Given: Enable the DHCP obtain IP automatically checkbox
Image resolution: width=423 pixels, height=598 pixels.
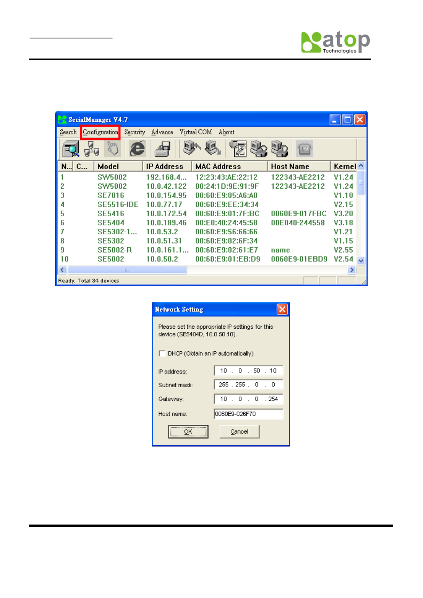Looking at the screenshot, I should (162, 353).
